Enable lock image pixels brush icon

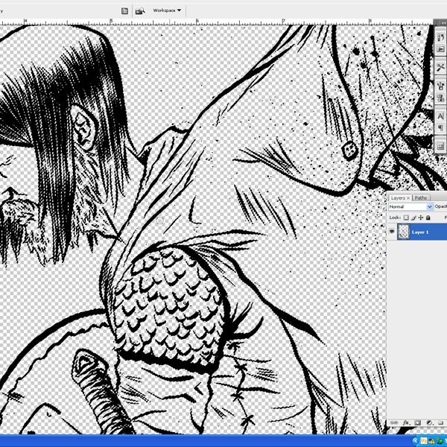(x=413, y=218)
